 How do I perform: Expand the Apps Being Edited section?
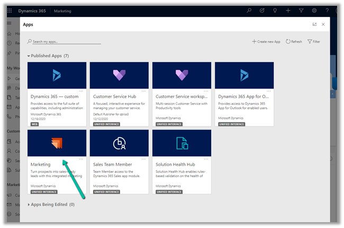point(29,204)
